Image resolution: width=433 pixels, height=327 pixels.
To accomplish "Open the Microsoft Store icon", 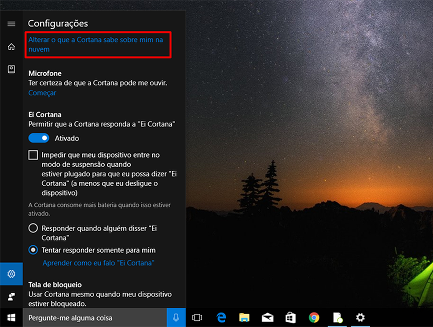I will coord(291,317).
